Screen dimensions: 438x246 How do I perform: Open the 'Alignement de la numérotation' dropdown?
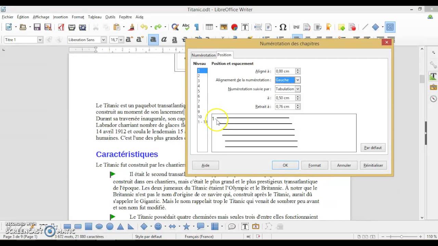298,80
